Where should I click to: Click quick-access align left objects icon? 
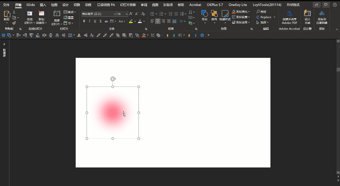click(19, 35)
